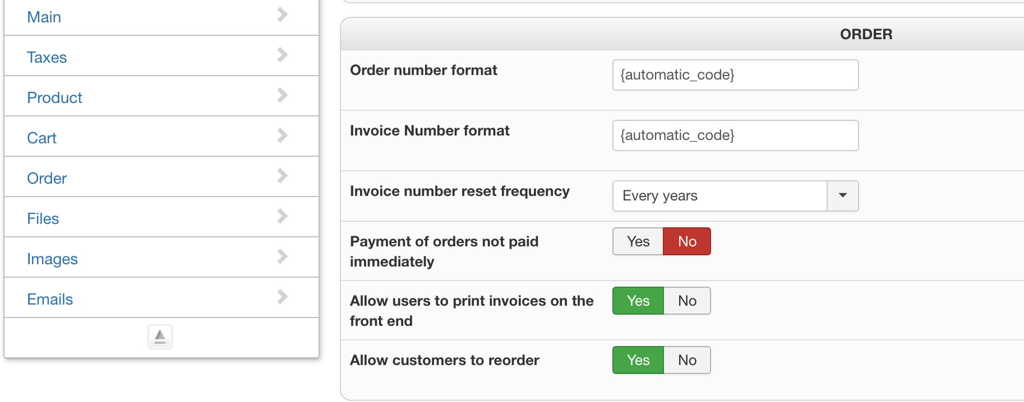The width and height of the screenshot is (1024, 402).
Task: Collapse the sidebar menu with up-arrow icon
Action: 160,337
